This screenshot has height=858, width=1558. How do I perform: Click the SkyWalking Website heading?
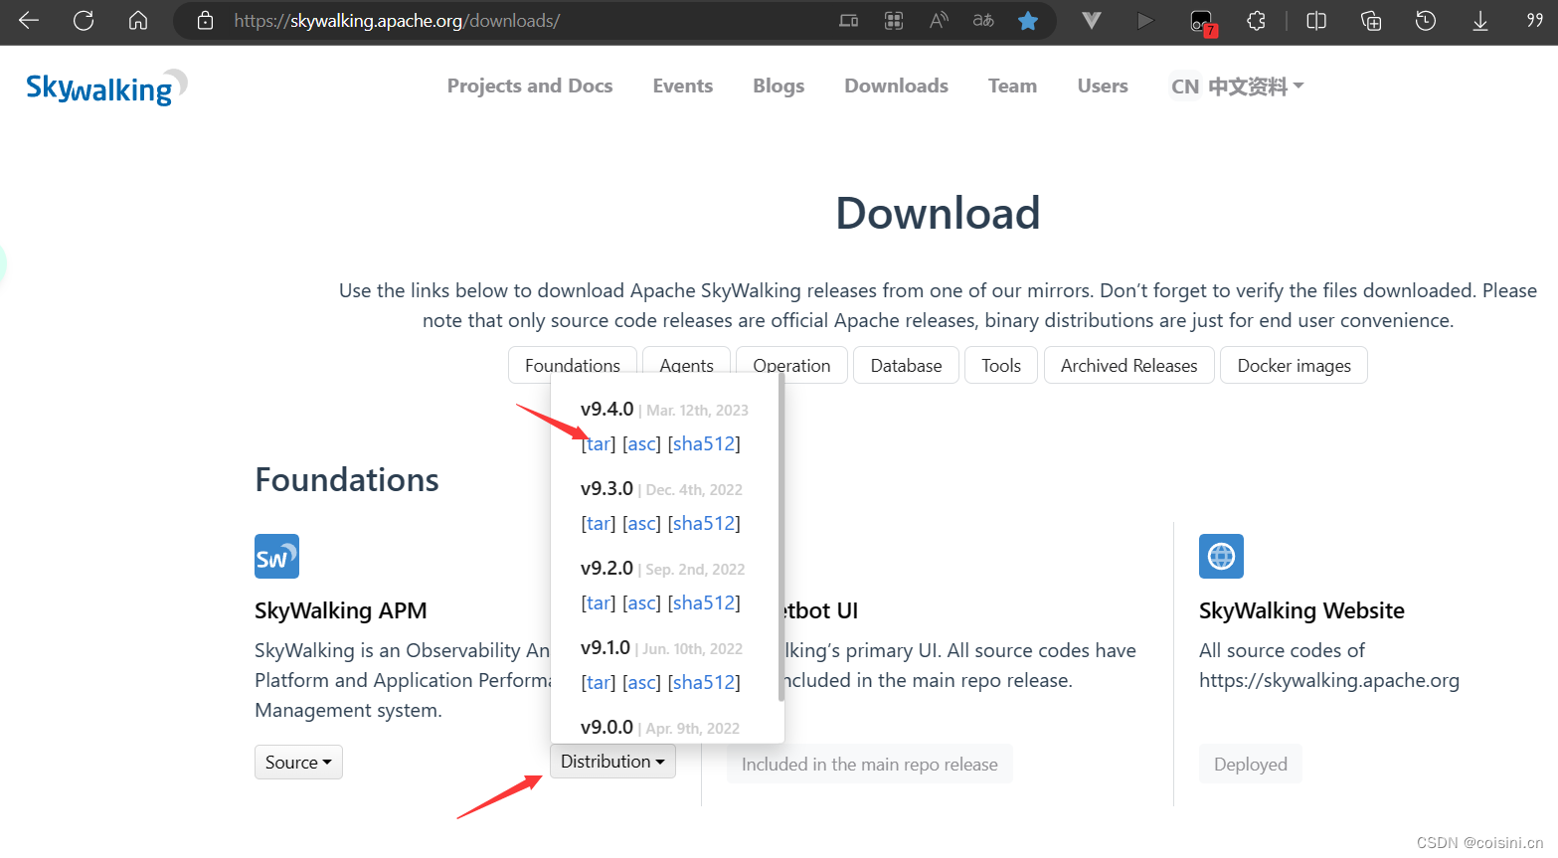coord(1301,610)
